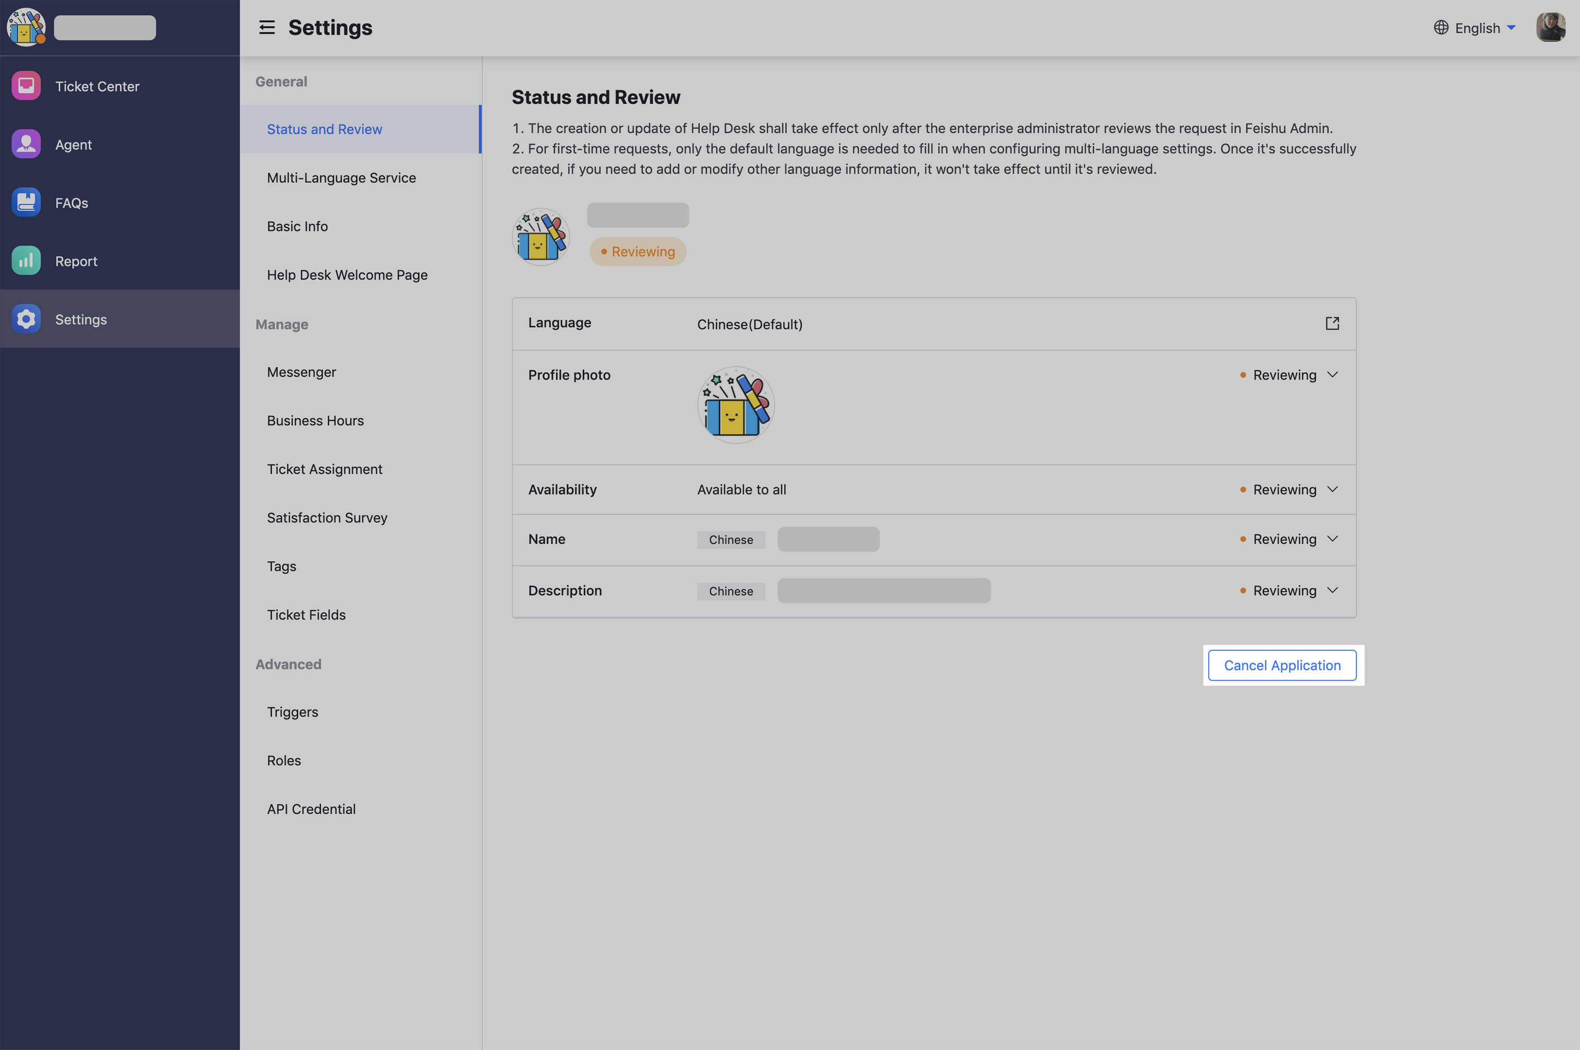The height and width of the screenshot is (1050, 1580).
Task: Open the Ticket Center from the sidebar
Action: (25, 86)
